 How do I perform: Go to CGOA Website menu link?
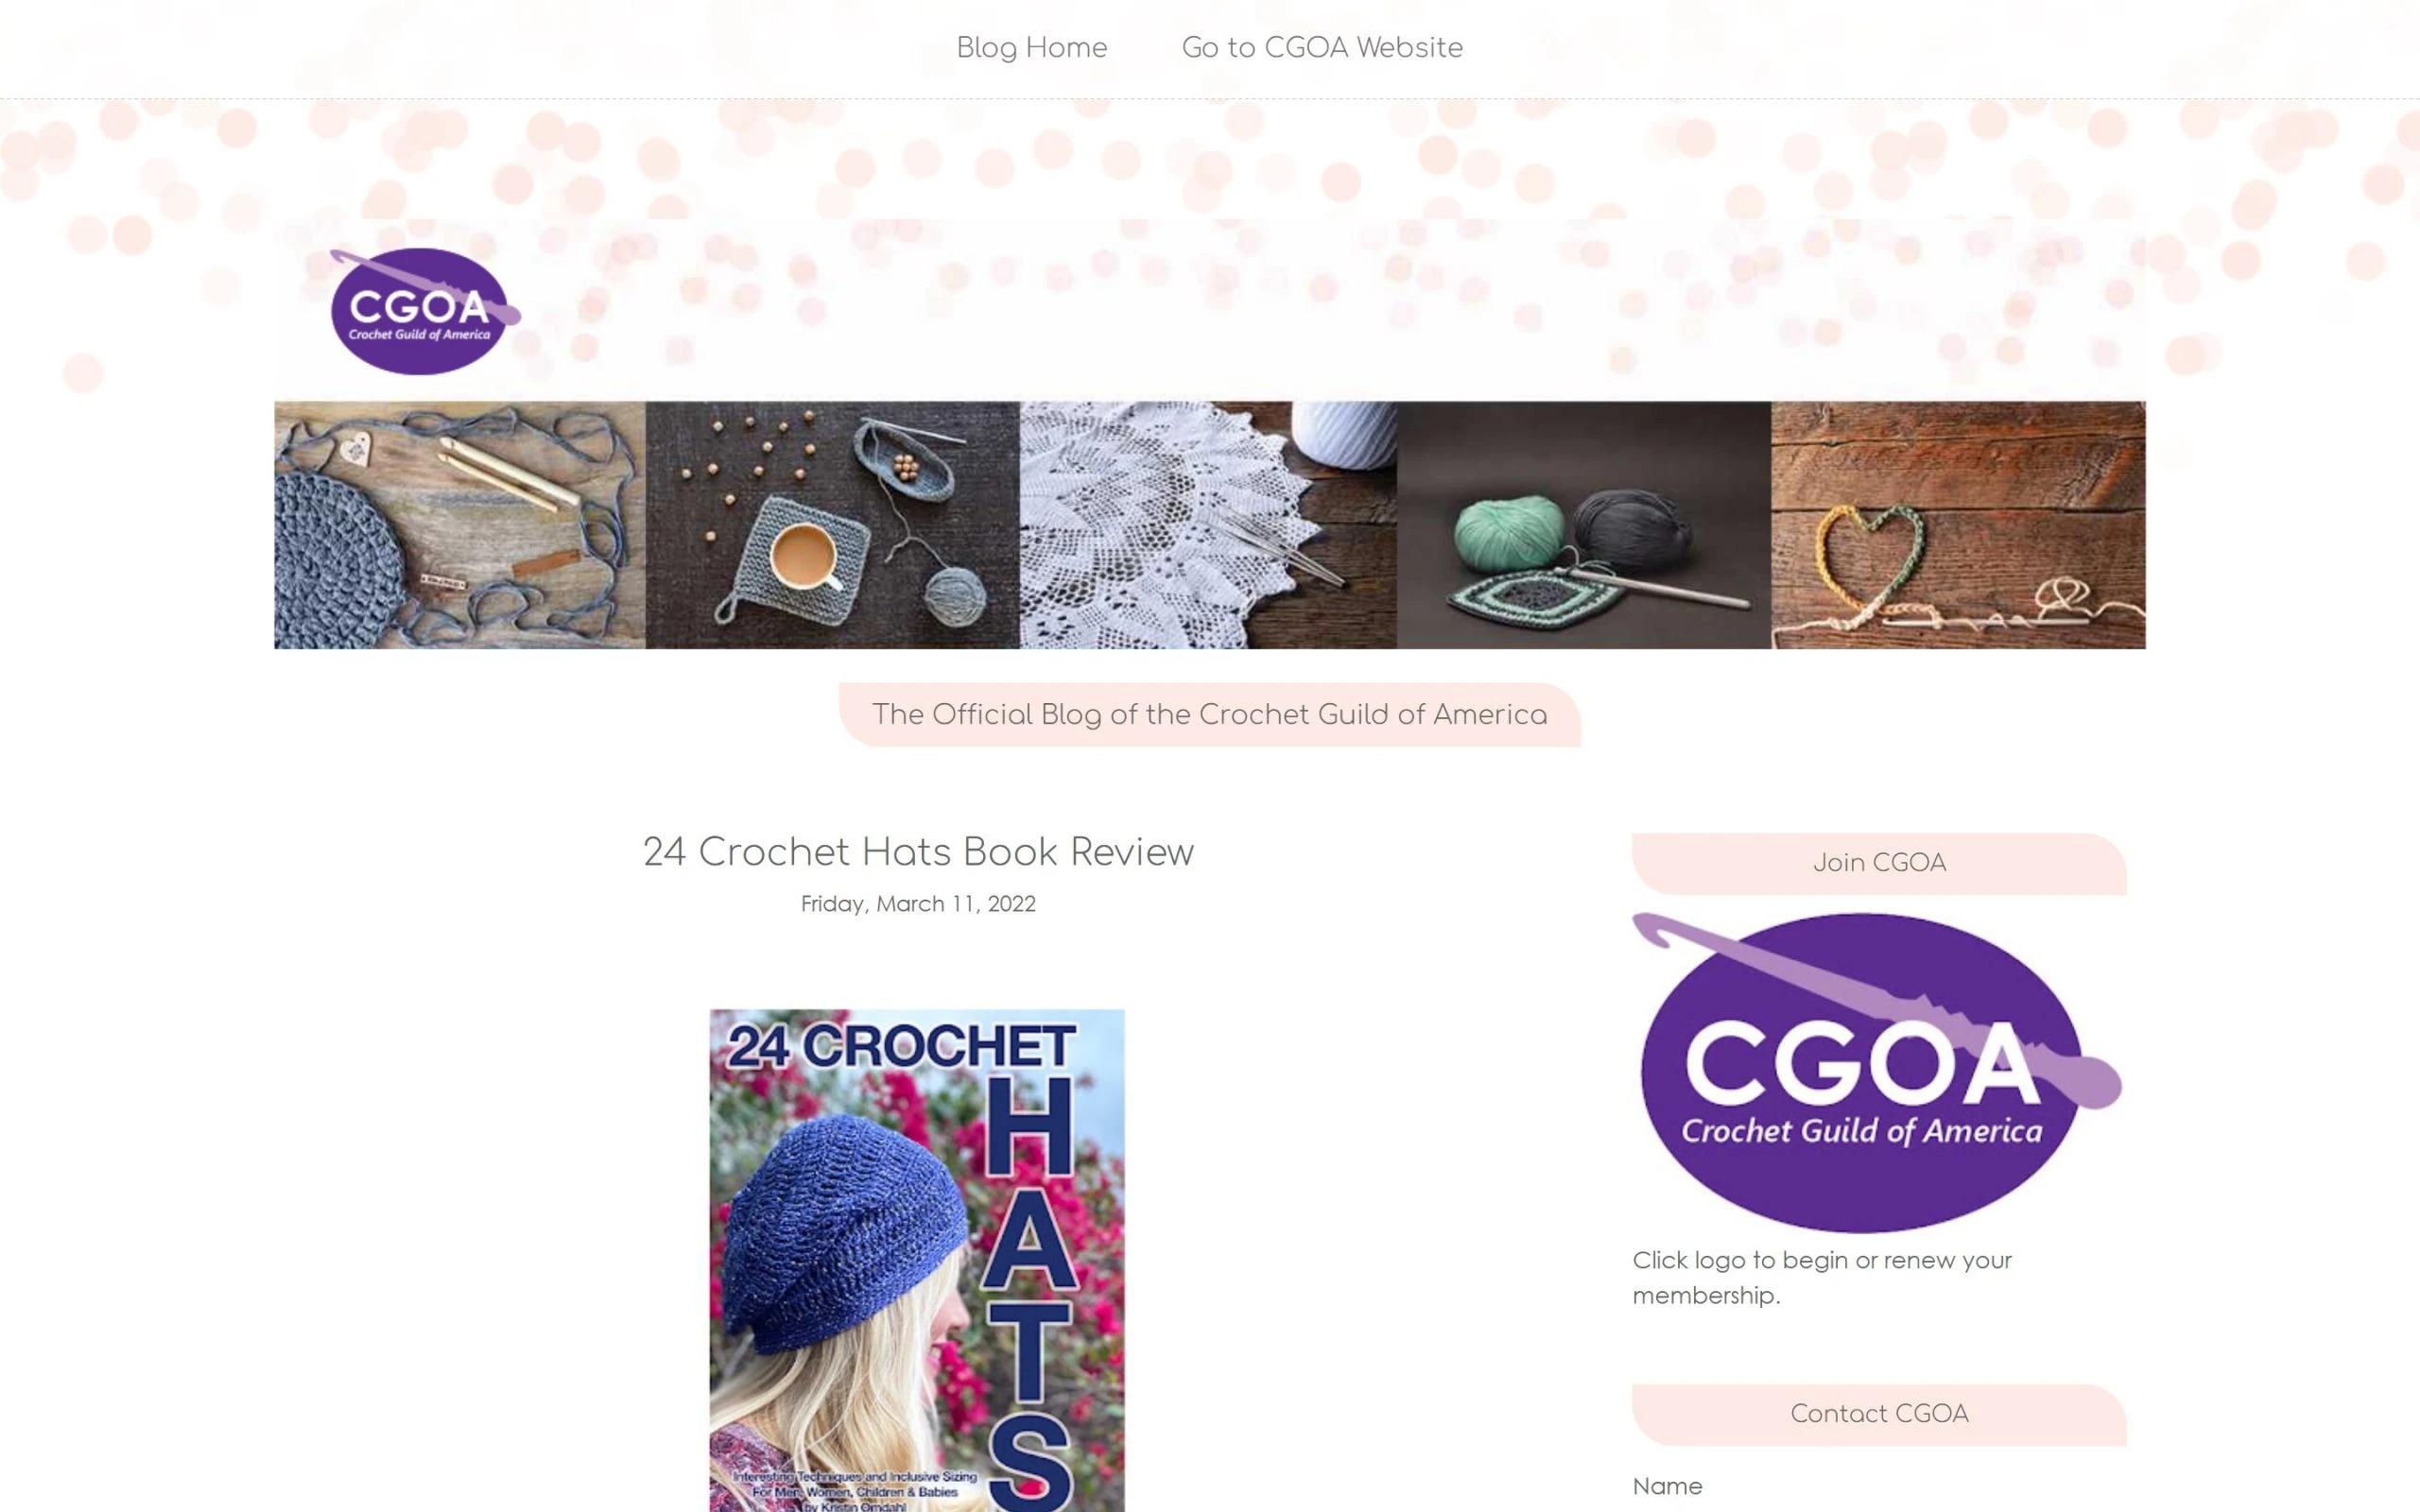1322,47
